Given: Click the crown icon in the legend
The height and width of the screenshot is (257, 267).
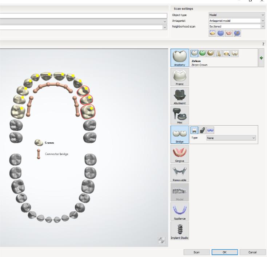Looking at the screenshot, I should point(39,143).
